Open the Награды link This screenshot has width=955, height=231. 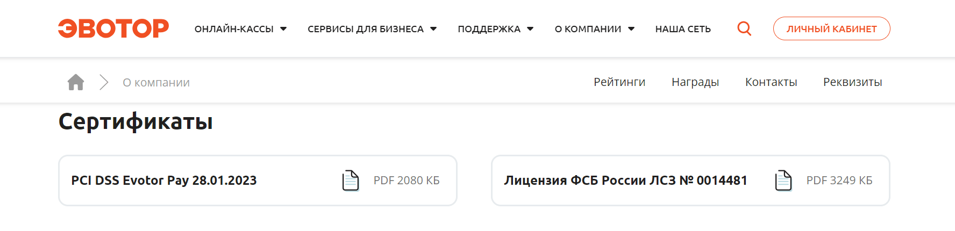click(x=695, y=82)
